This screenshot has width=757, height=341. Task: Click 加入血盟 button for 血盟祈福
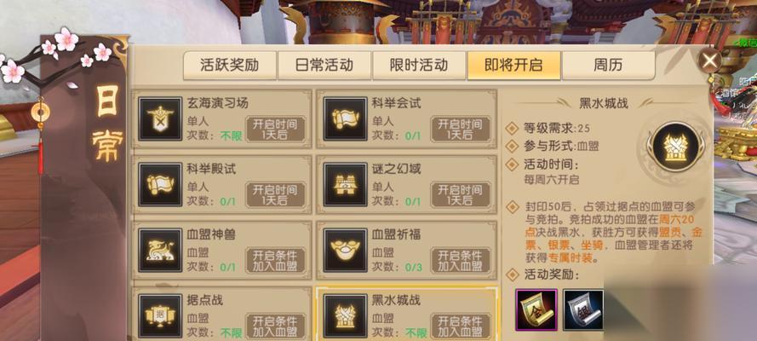pos(461,260)
